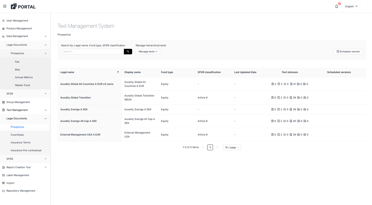Open the Auxality Global Transition legal name
The width and height of the screenshot is (372, 205).
click(76, 98)
